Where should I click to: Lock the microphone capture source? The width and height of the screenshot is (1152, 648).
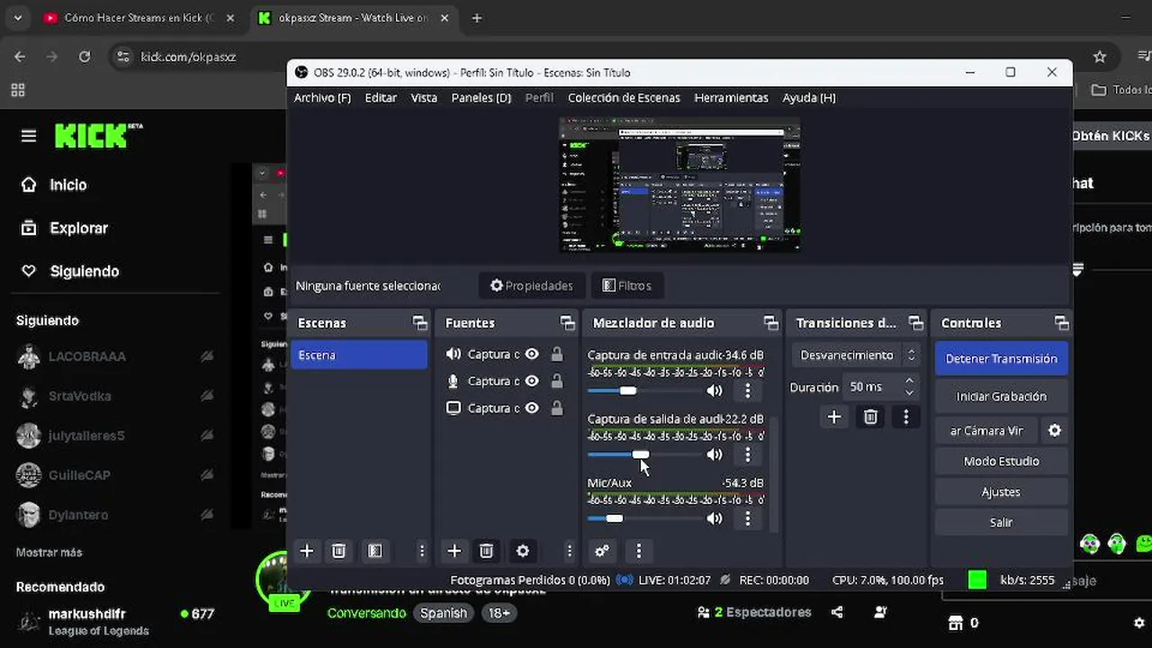557,381
